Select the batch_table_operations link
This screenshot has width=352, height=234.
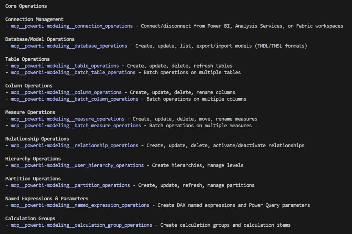73,72
